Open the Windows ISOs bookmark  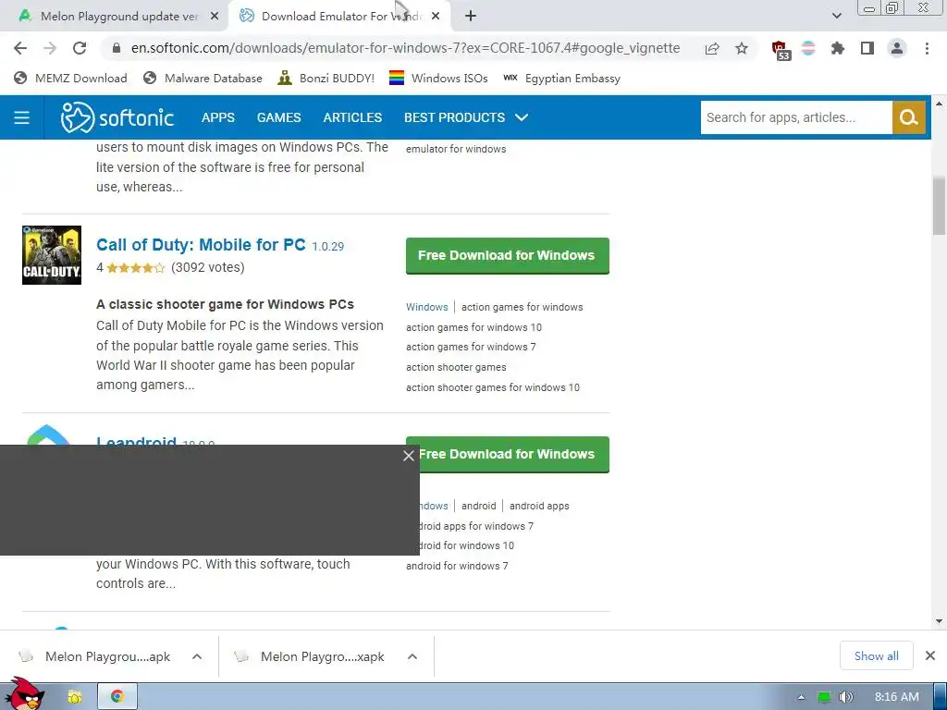pos(438,79)
